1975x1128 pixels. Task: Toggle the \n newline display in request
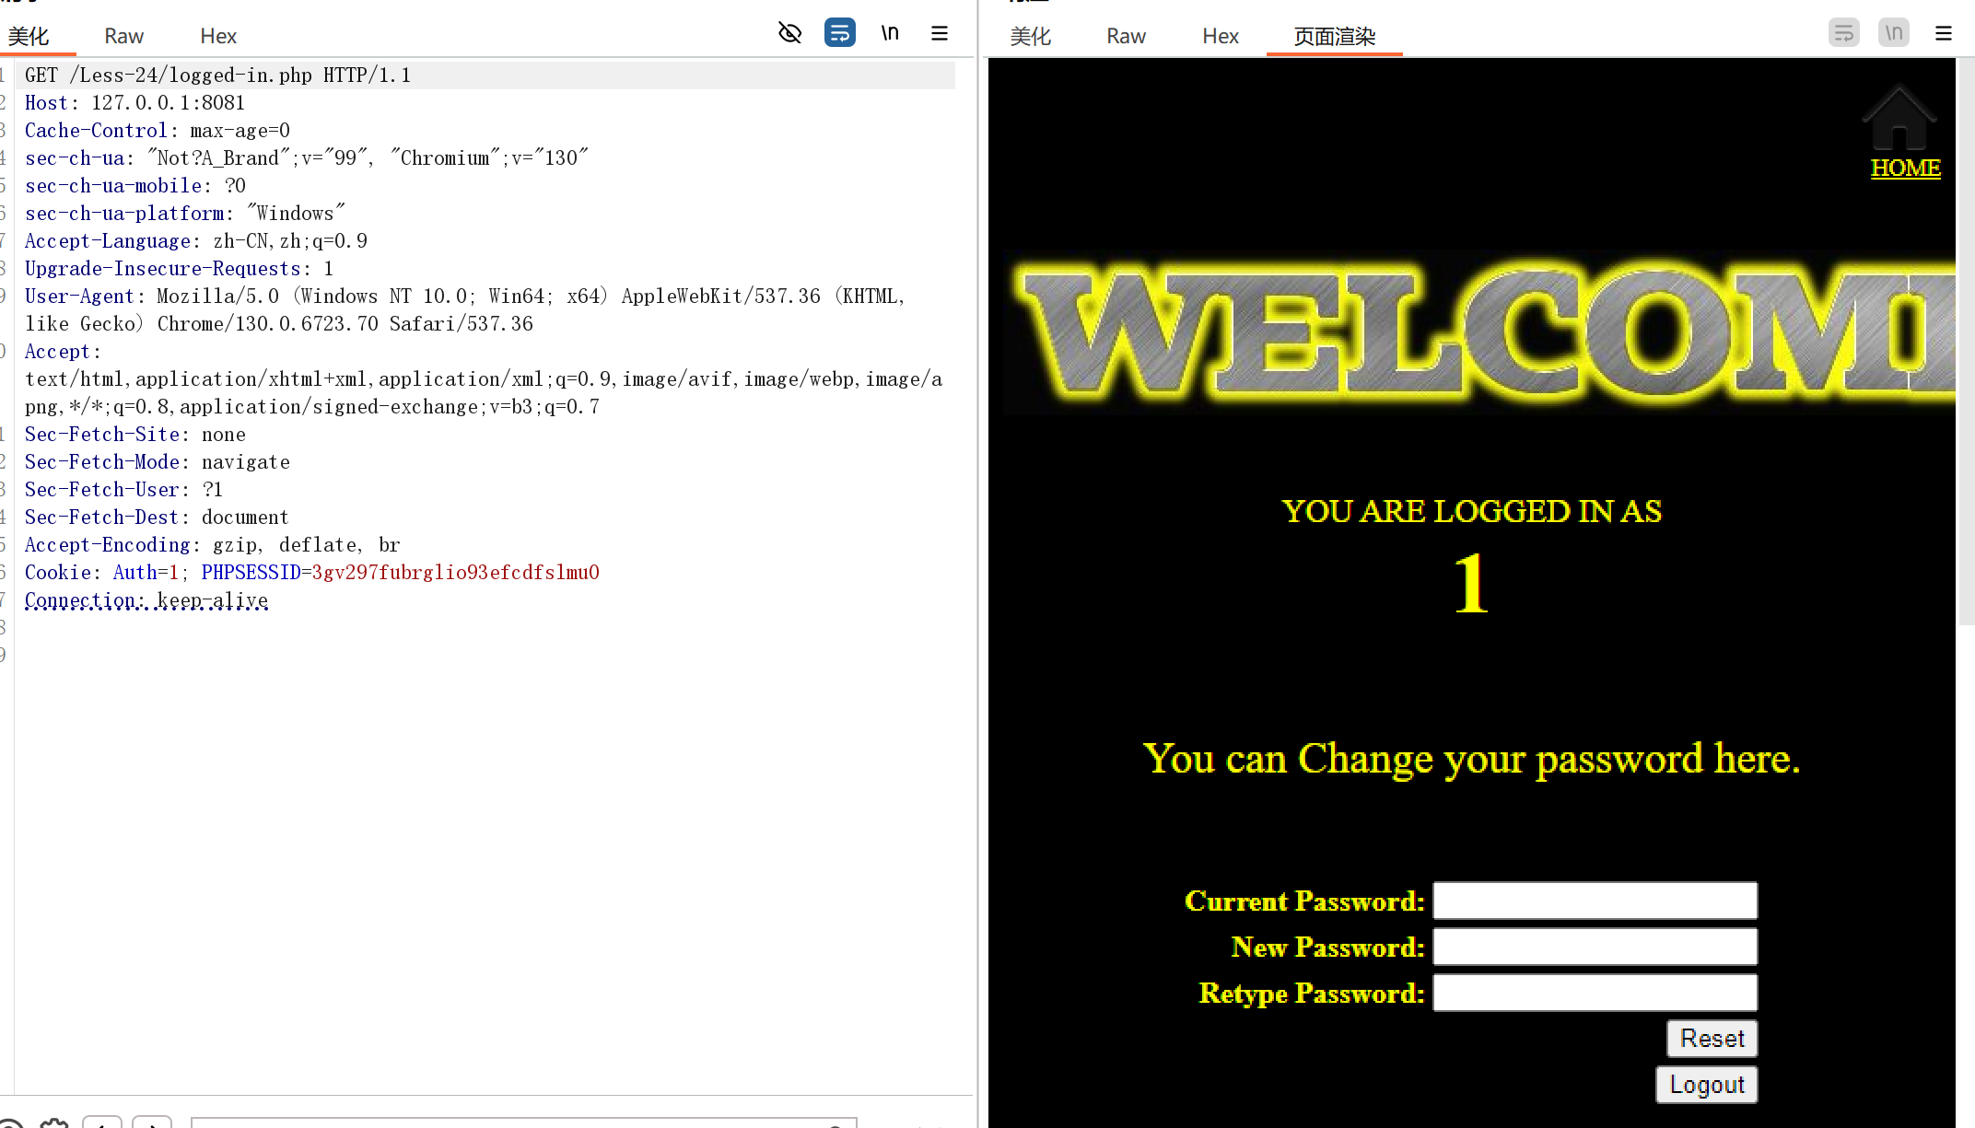889,33
